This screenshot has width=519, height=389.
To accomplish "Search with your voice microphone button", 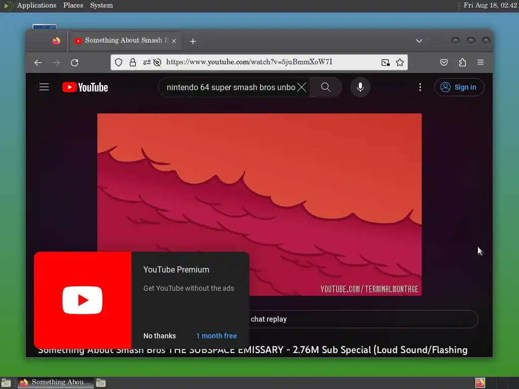I will click(x=360, y=87).
